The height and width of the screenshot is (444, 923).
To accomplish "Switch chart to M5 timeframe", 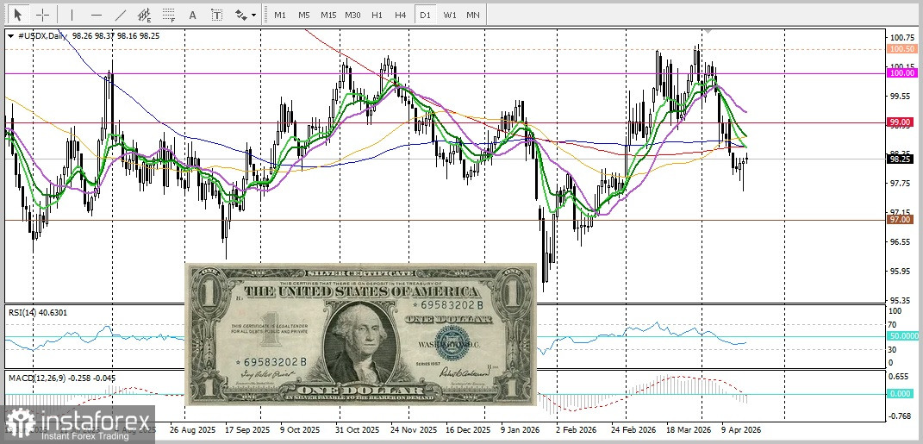I will point(303,15).
